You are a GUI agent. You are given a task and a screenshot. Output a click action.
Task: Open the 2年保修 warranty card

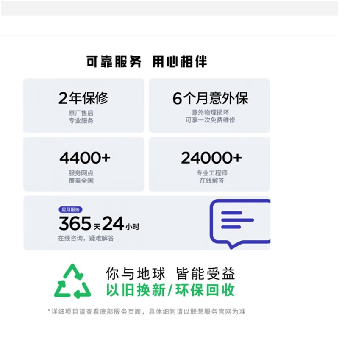[83, 106]
